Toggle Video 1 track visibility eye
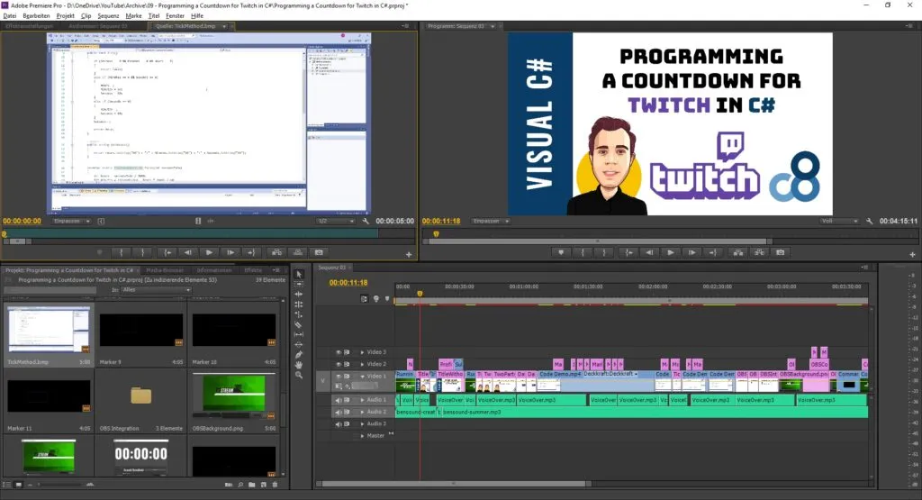The height and width of the screenshot is (500, 922). point(339,377)
